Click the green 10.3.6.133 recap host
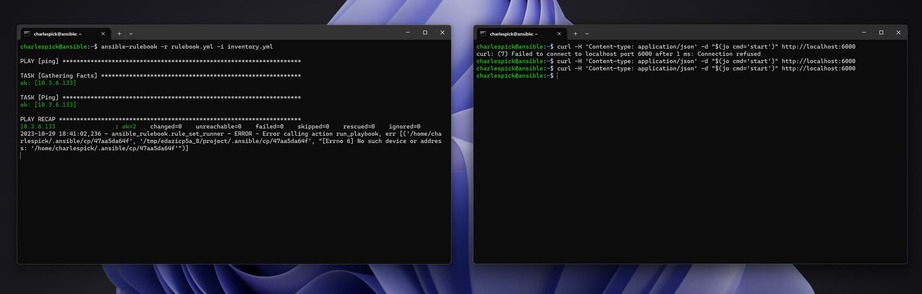Image resolution: width=922 pixels, height=294 pixels. tap(37, 127)
